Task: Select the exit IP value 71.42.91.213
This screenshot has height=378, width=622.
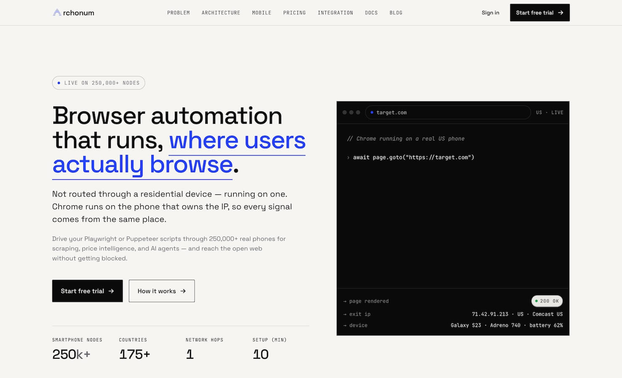Action: pos(490,314)
